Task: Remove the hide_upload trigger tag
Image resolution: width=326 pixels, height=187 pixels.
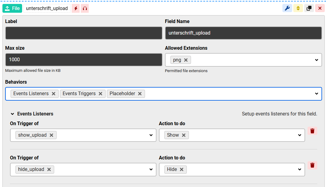Action: point(49,169)
